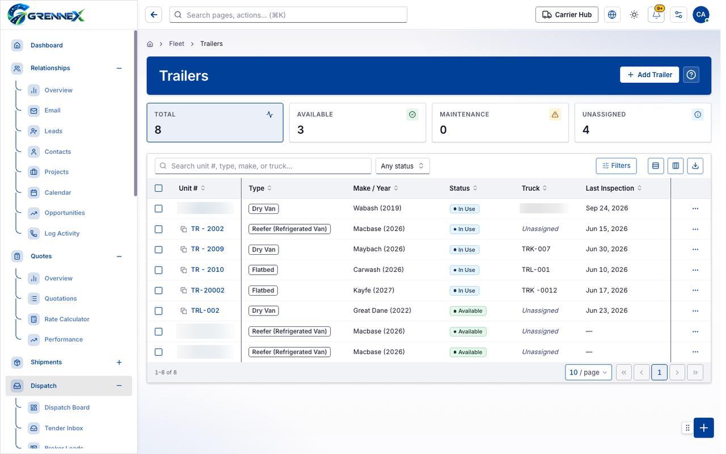Click the floating plus quick-add button
The width and height of the screenshot is (726, 454).
pos(704,428)
